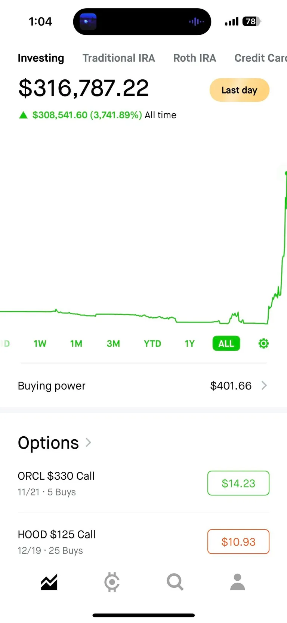The width and height of the screenshot is (287, 623).
Task: Expand the Options section chevron
Action: tap(89, 443)
